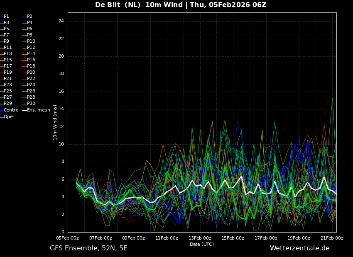Viewport: 353px width, 257px height.
Task: Click the white Ens. mean line swatch
Action: (25, 110)
